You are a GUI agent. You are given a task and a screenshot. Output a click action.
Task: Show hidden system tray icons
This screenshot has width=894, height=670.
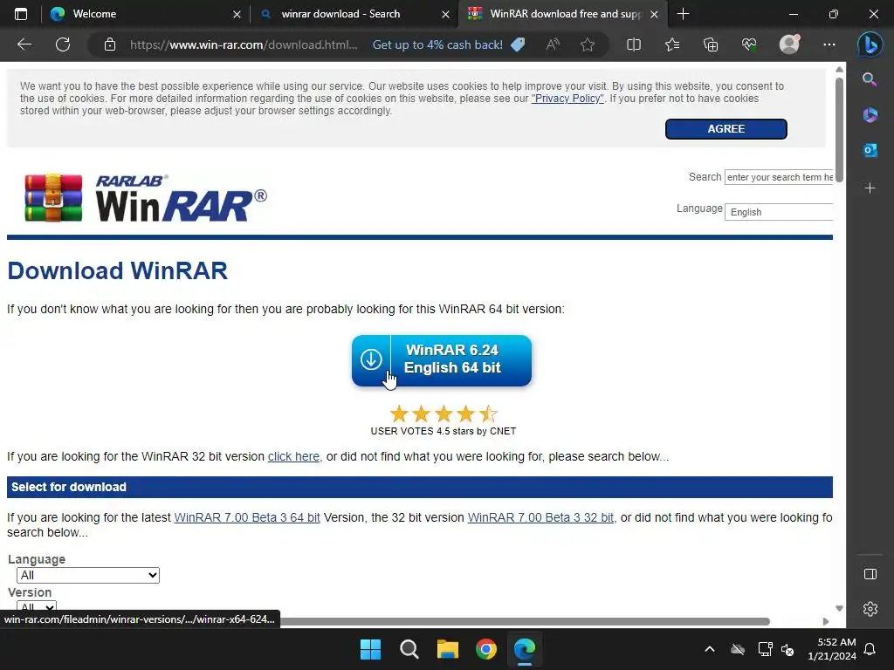tap(709, 649)
